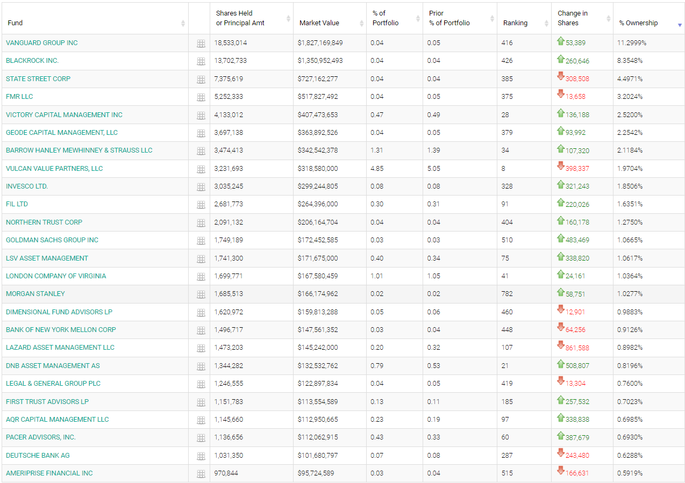
Task: Click table icon beside FMR LLC
Action: tap(201, 97)
